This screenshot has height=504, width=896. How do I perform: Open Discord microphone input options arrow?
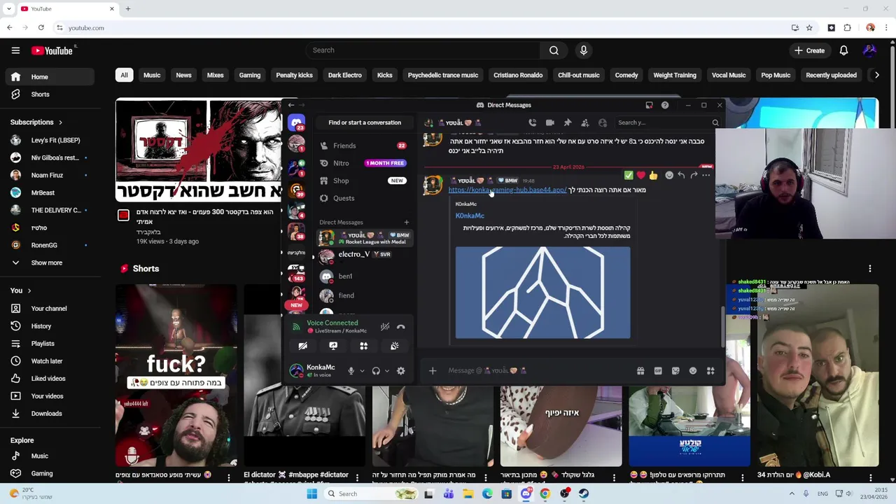coord(362,371)
